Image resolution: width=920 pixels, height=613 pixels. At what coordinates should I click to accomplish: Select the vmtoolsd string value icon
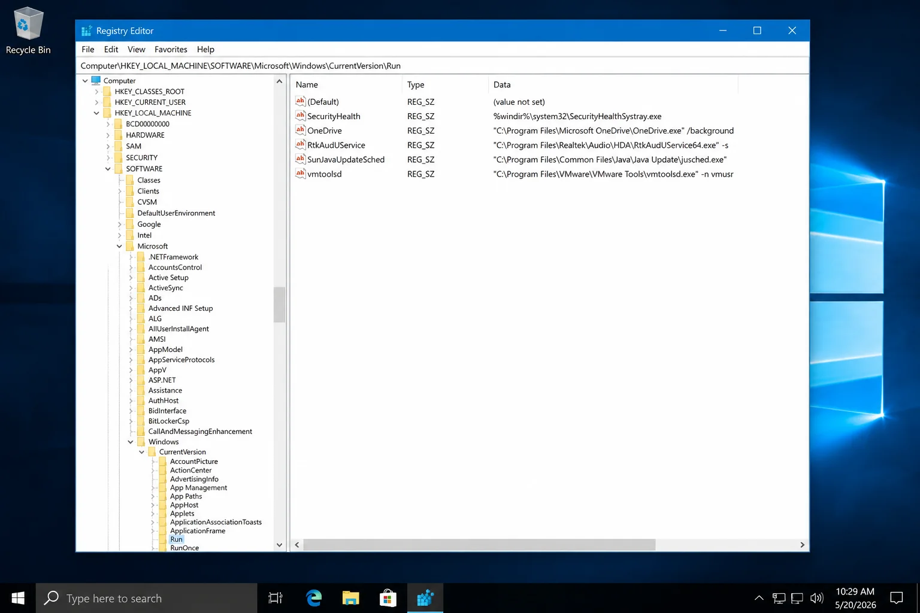[301, 174]
